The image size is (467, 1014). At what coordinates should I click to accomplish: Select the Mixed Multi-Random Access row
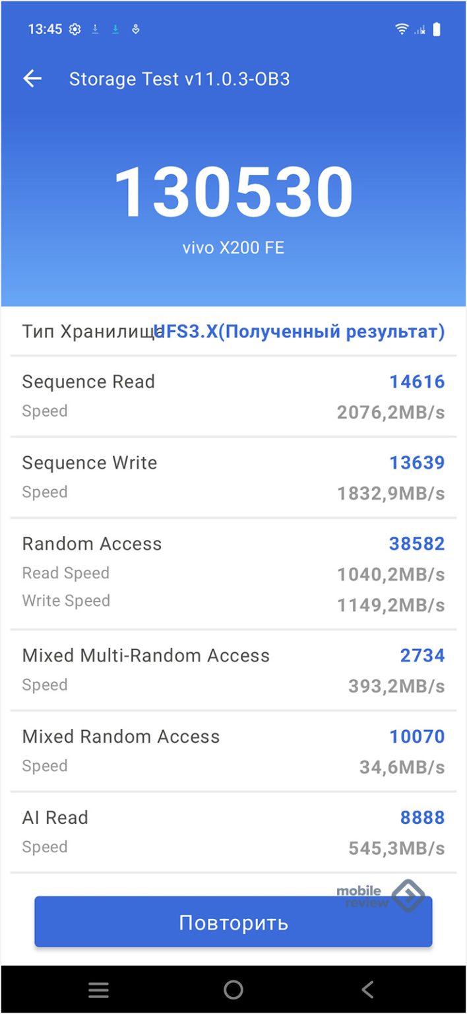233,670
